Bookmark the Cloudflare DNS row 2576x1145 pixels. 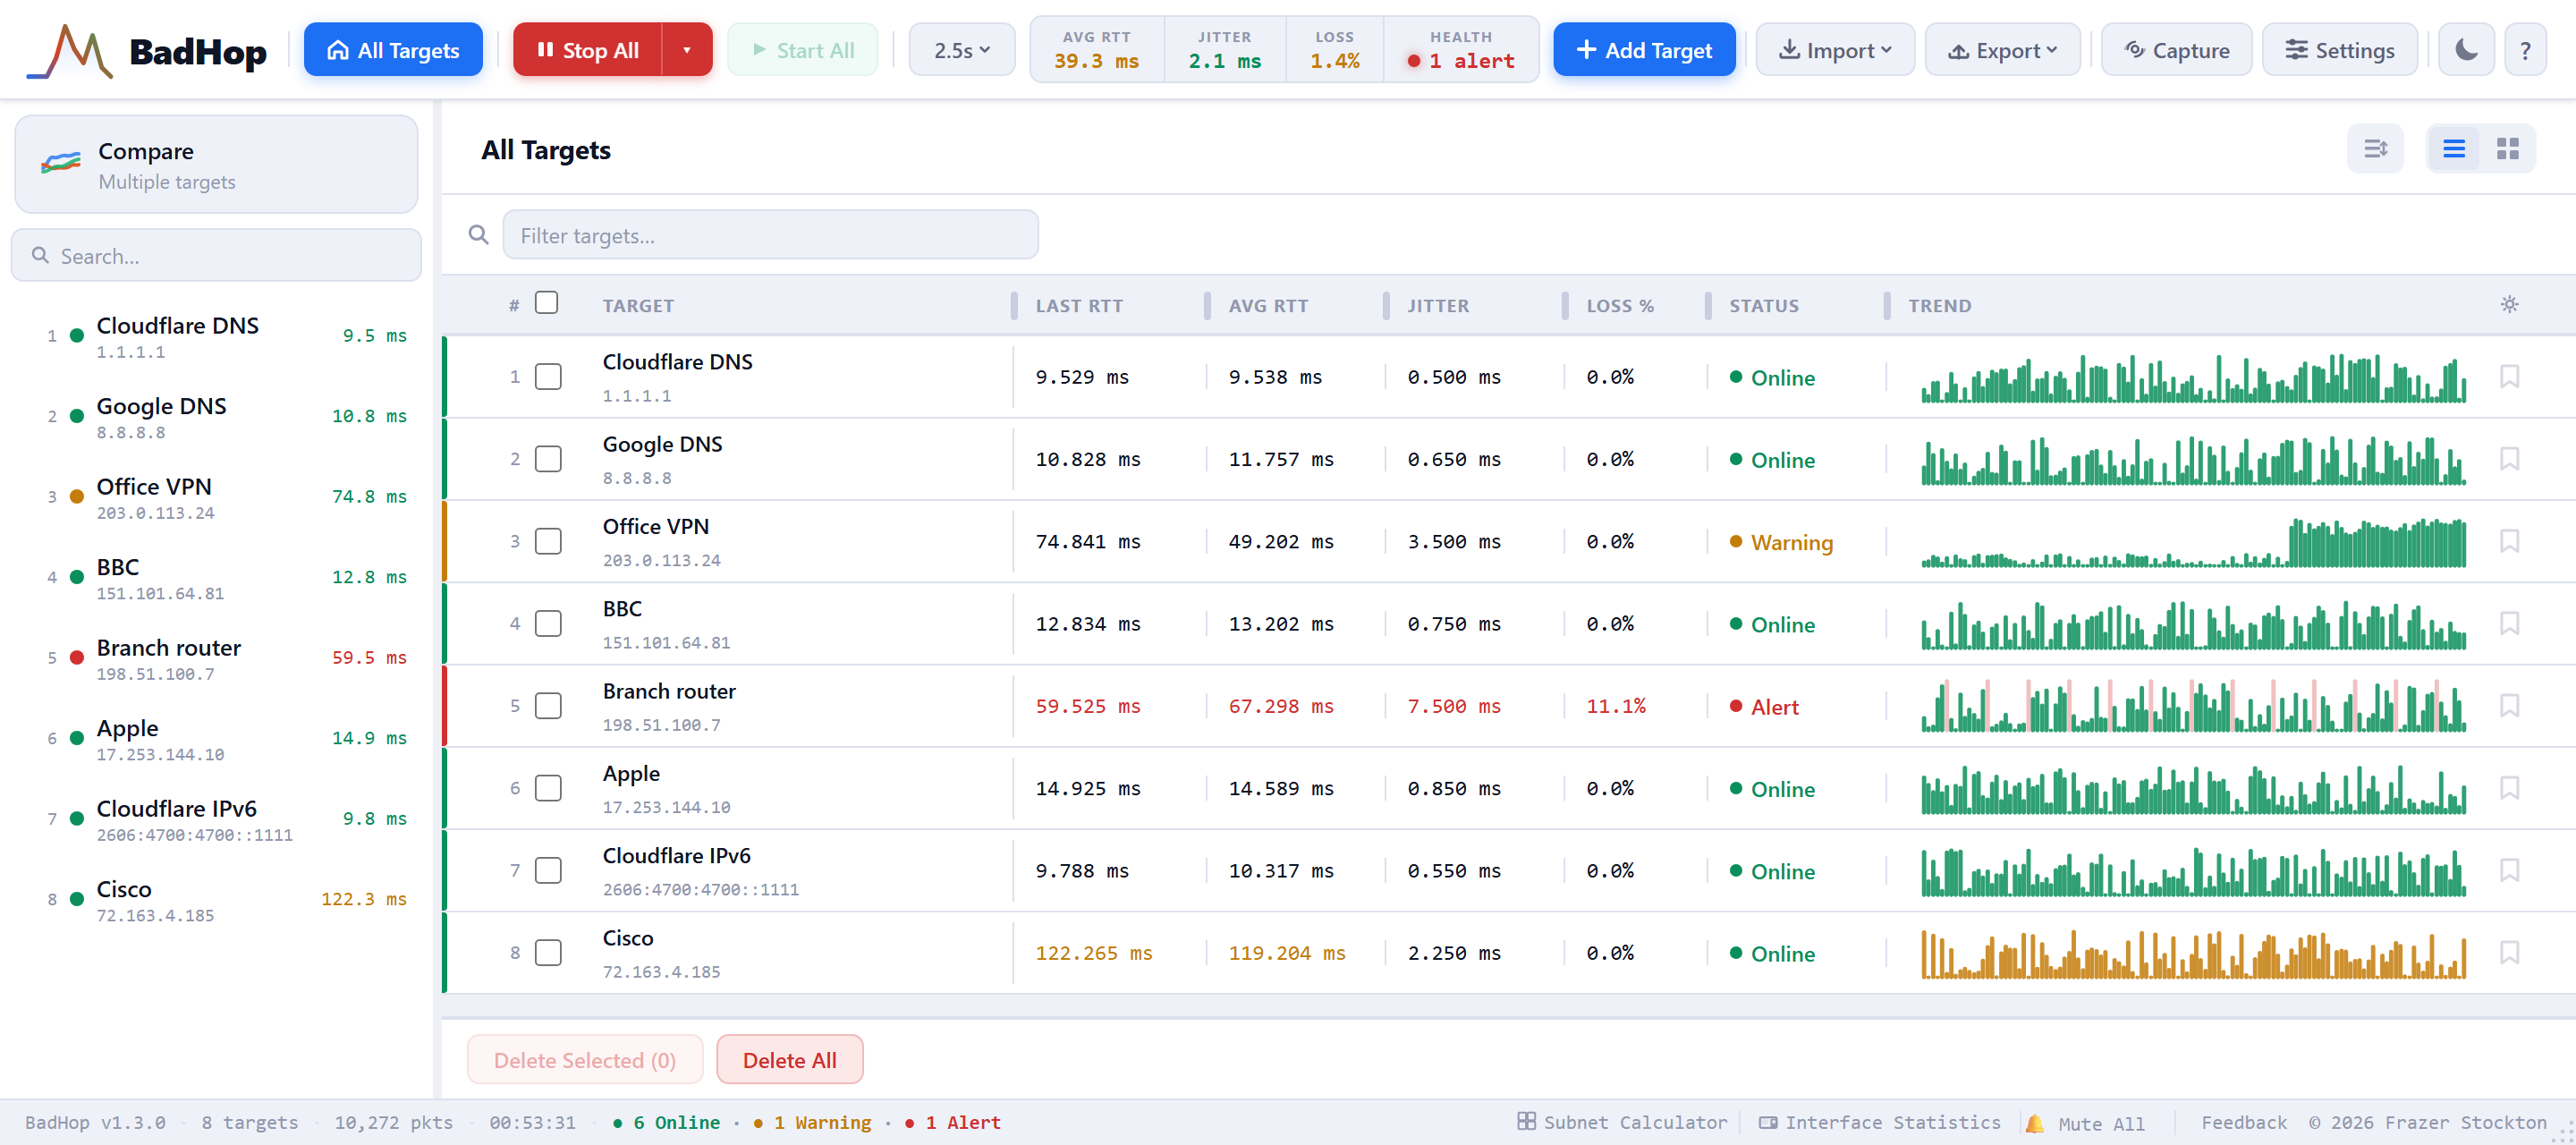tap(2509, 376)
